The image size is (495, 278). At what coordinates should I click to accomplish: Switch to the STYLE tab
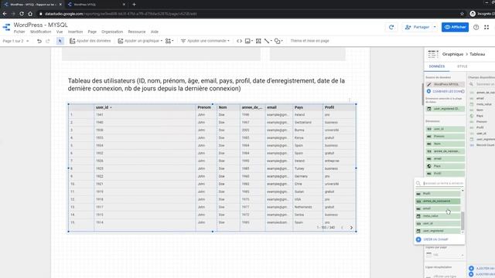point(463,66)
